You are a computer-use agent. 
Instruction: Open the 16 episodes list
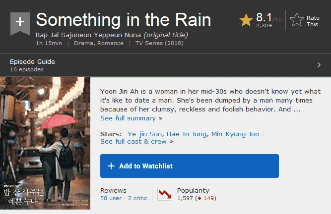(x=27, y=69)
